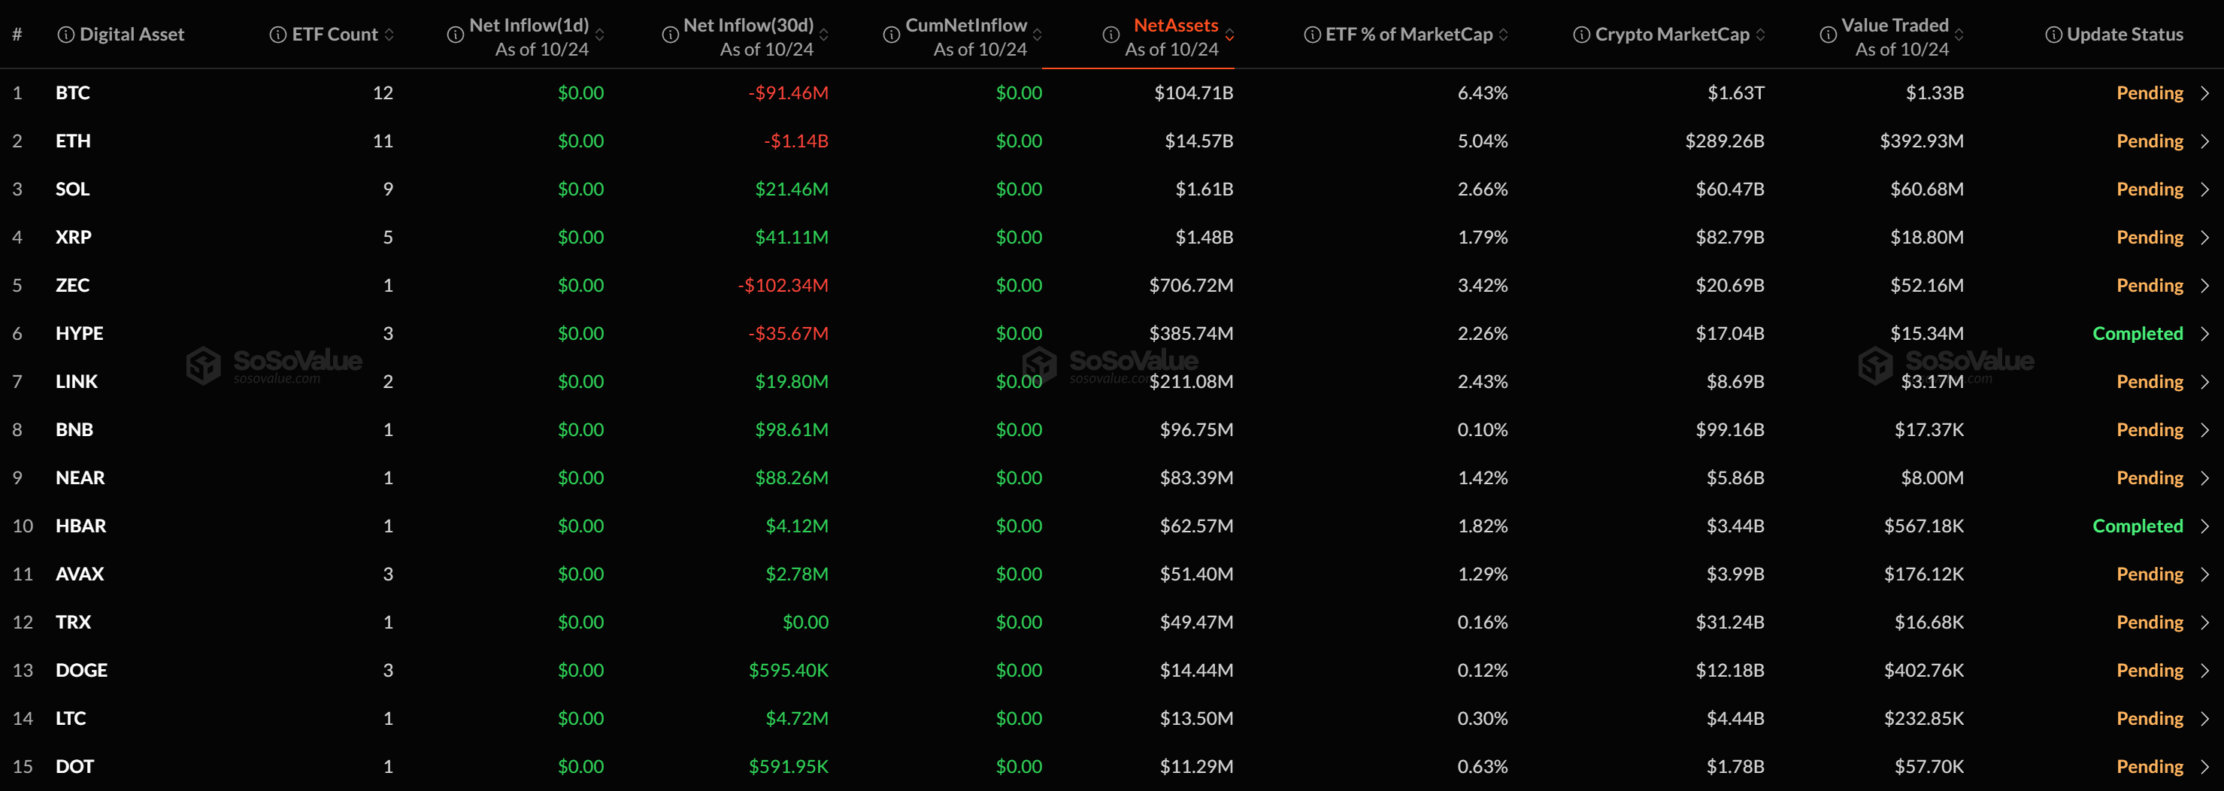Click info icon beside Crypto MarketCap header

click(x=1582, y=35)
